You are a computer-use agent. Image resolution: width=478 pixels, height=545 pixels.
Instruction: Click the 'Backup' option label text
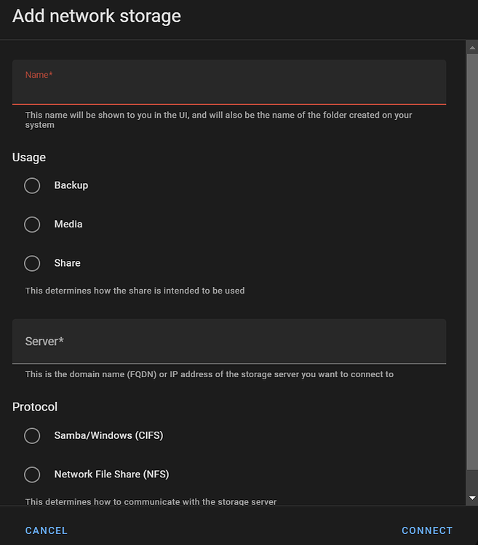[71, 185]
